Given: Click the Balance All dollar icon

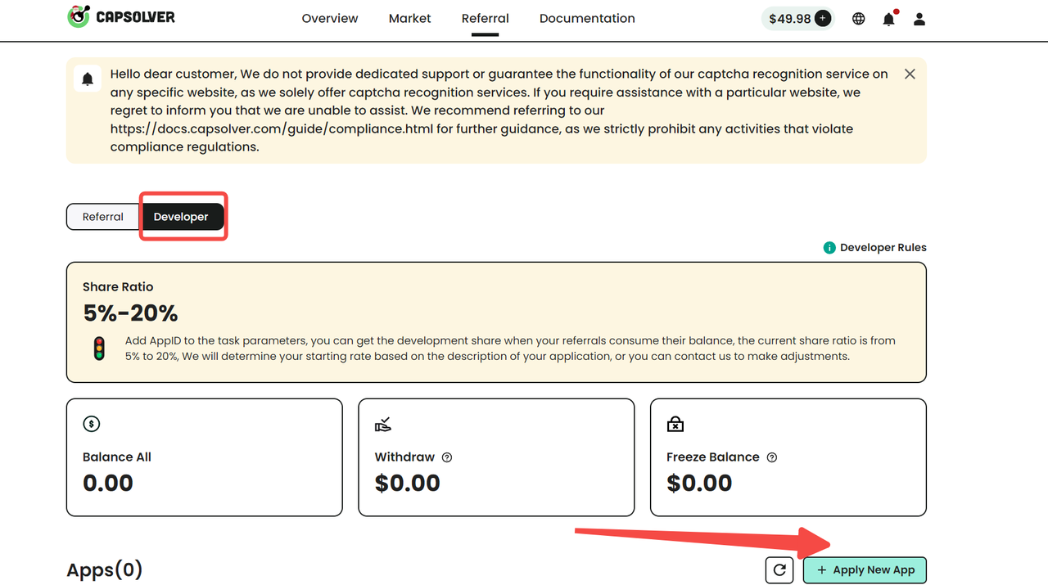Looking at the screenshot, I should [92, 424].
